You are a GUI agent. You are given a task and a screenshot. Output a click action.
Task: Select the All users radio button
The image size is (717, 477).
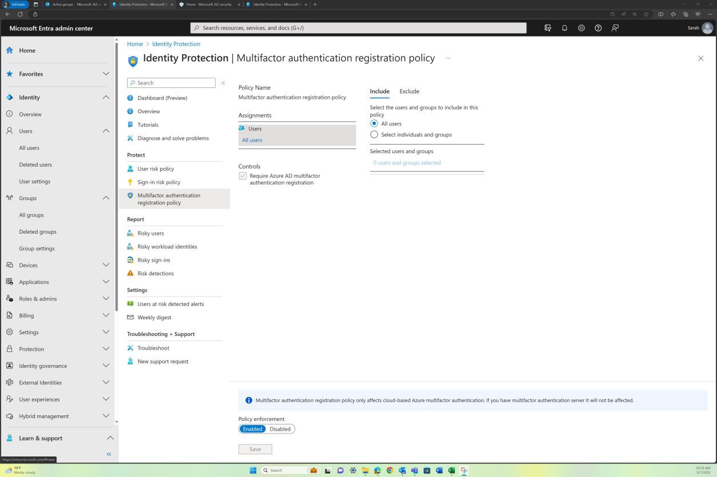pyautogui.click(x=374, y=123)
